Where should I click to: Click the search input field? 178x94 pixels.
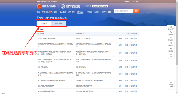(x=124, y=11)
